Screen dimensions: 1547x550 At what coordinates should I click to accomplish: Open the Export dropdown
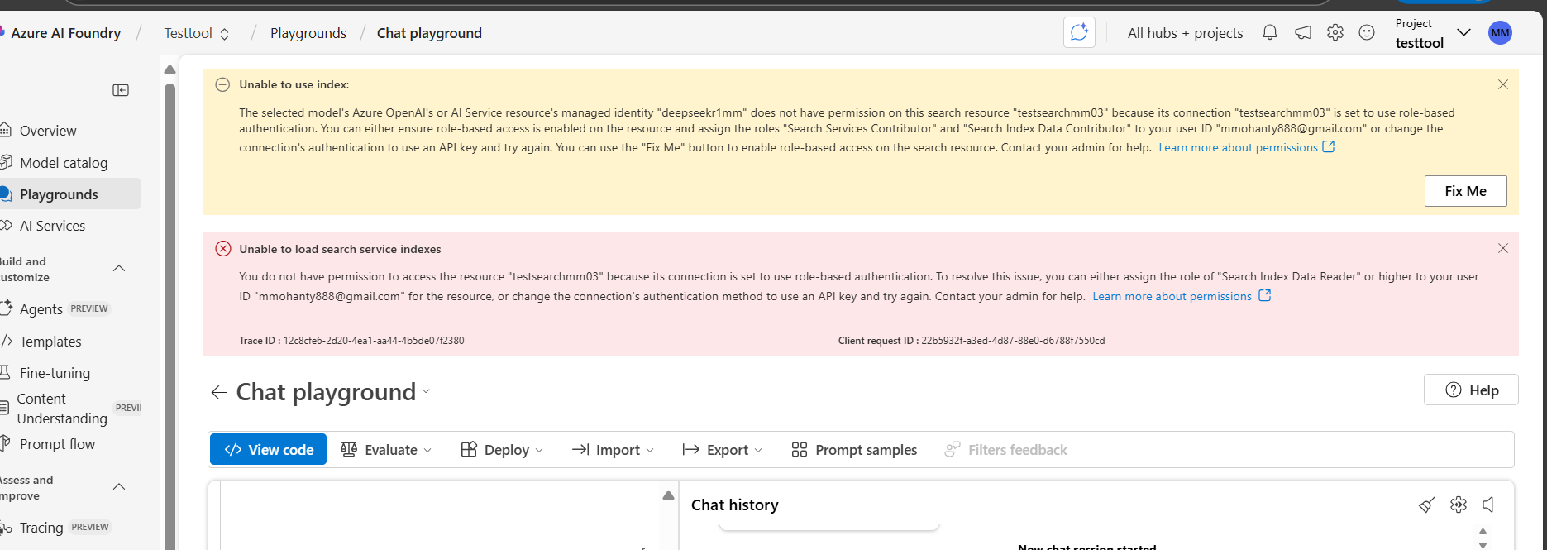click(x=722, y=450)
